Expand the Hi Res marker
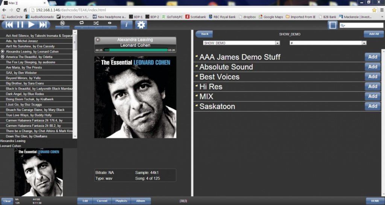 pos(196,85)
